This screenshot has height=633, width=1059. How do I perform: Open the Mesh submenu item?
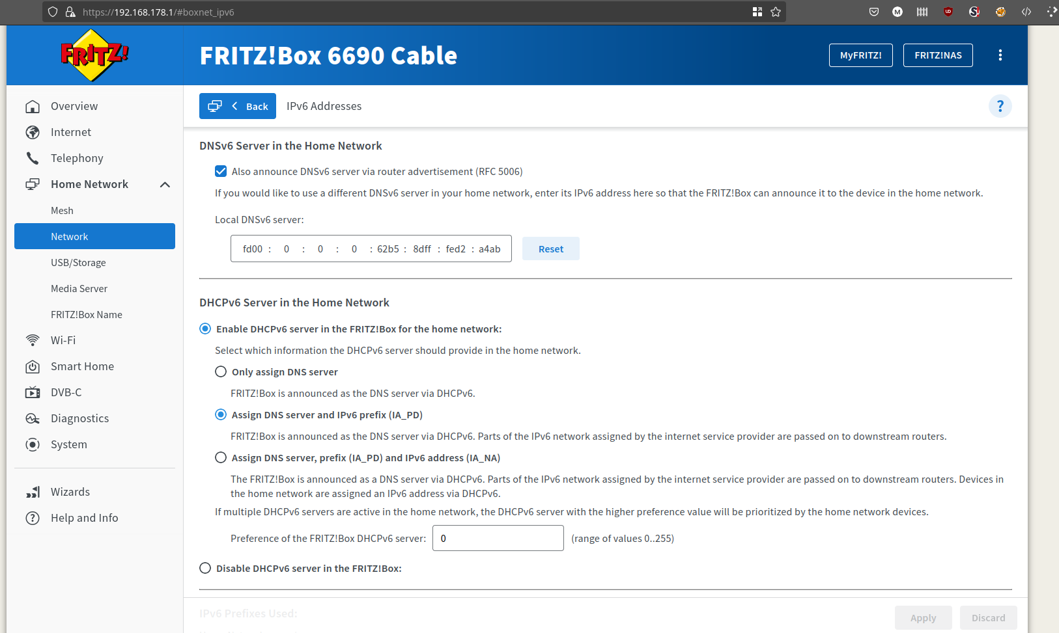(x=63, y=210)
